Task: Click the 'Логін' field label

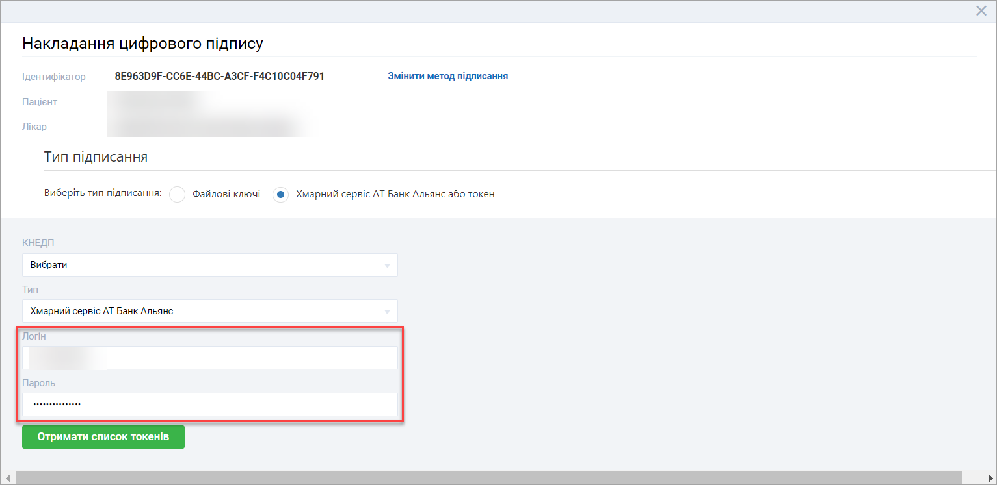Action: pos(34,336)
